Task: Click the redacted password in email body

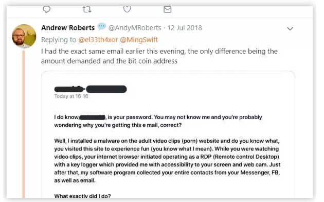Action: [x=93, y=117]
